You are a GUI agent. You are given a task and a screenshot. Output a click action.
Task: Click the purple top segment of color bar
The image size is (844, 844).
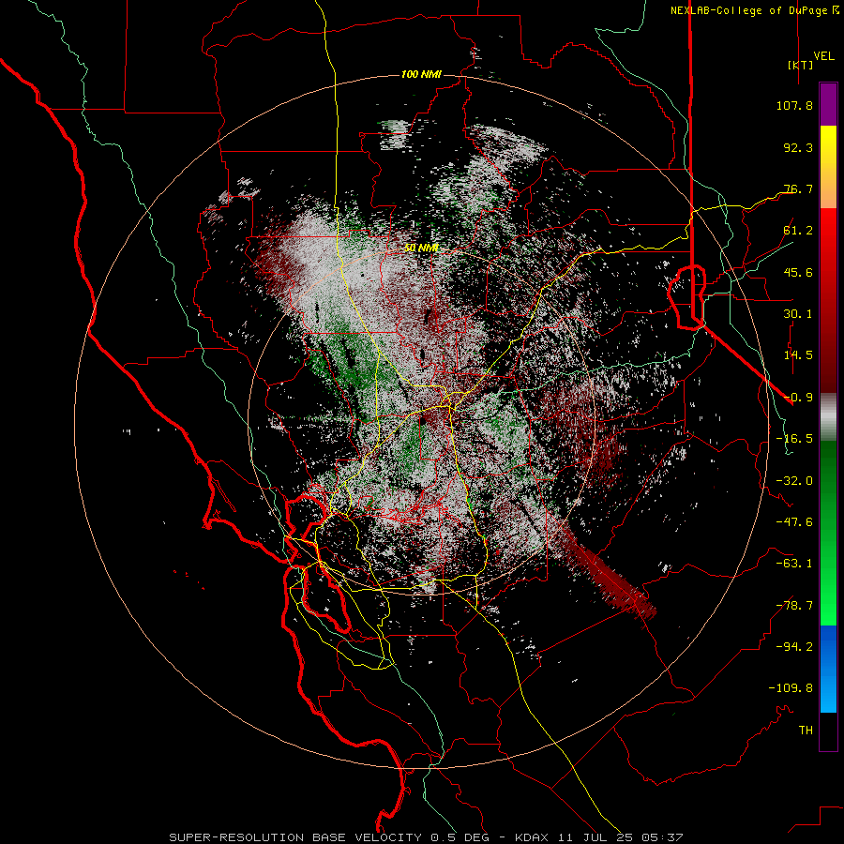pyautogui.click(x=828, y=104)
